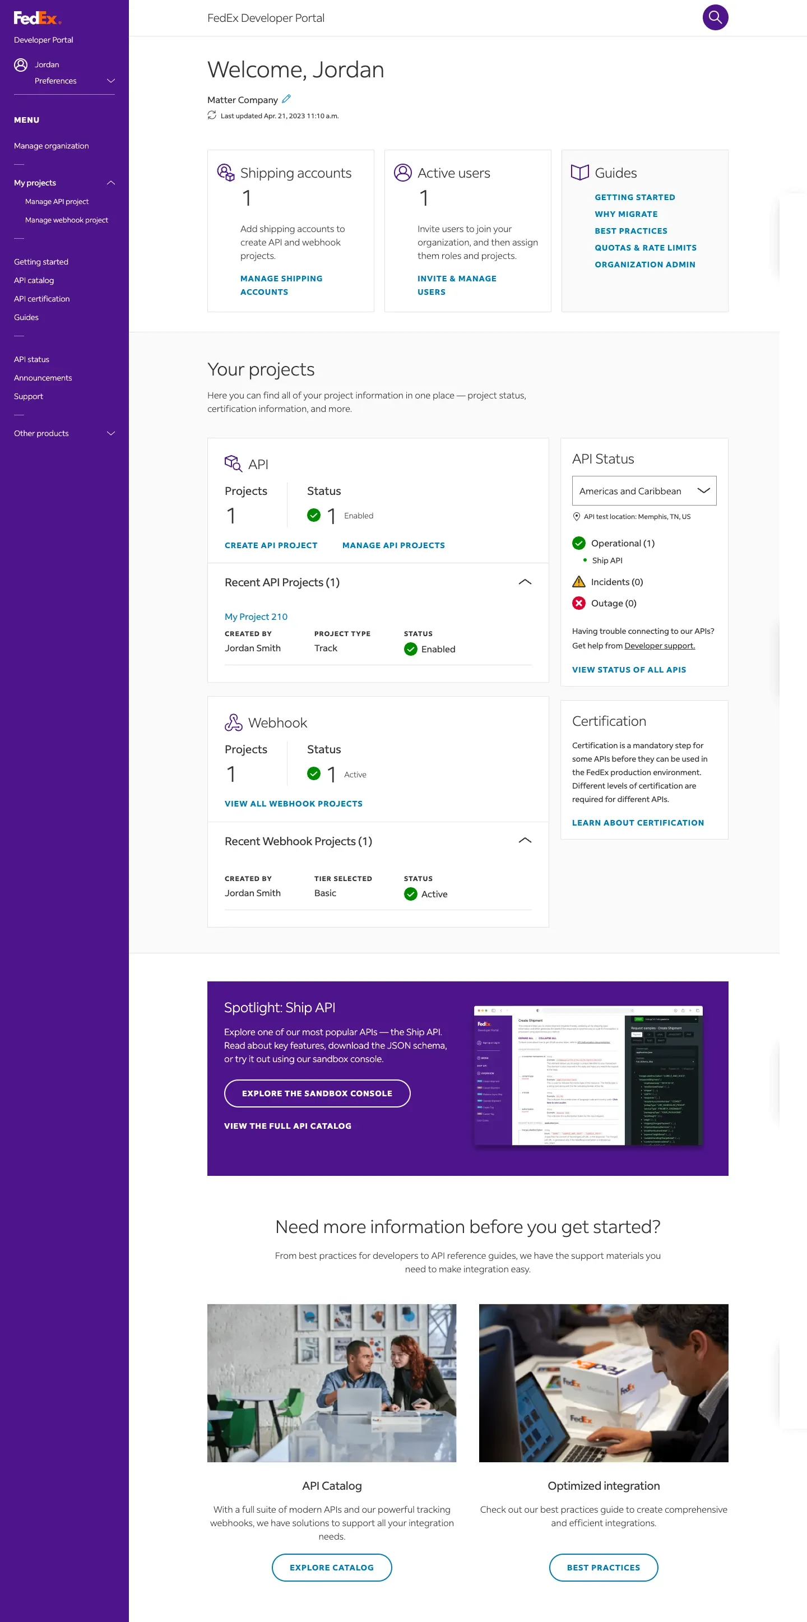
Task: Click the My Project 210 Enabled status icon
Action: pyautogui.click(x=410, y=648)
